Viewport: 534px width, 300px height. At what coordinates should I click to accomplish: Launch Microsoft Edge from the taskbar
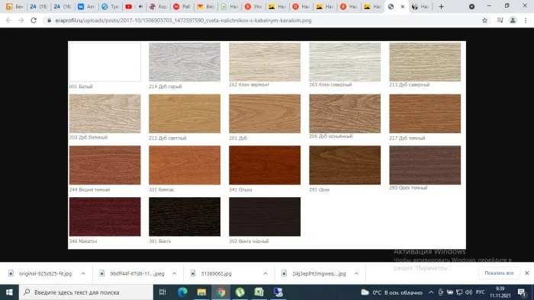point(182,292)
